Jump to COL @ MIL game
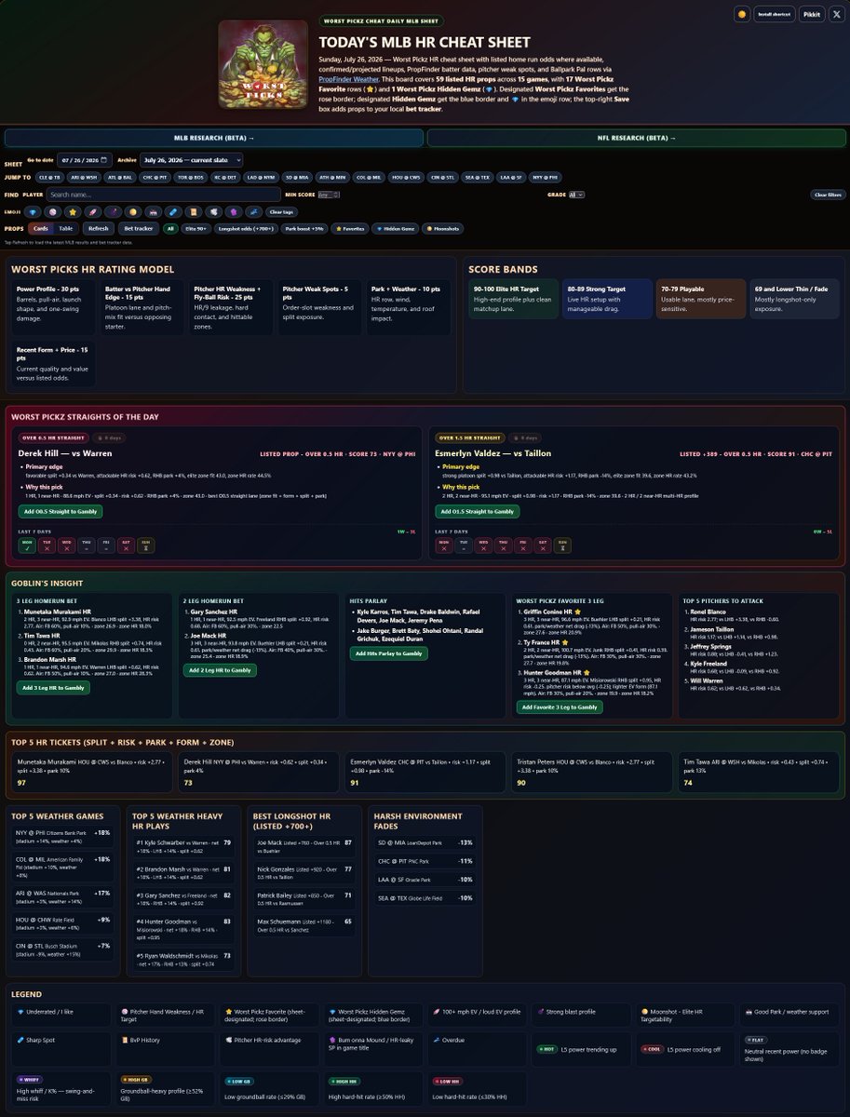Screen dimensions: 850x1117 (x=369, y=177)
